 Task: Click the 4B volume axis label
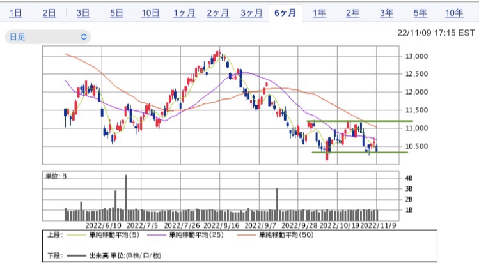[x=409, y=178]
